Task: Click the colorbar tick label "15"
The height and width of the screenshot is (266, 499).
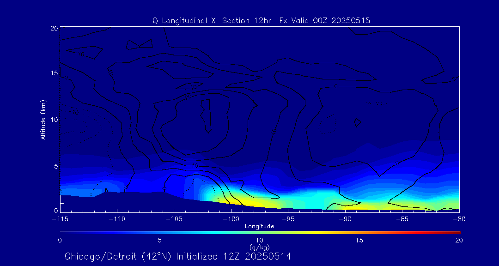Action: click(359, 240)
